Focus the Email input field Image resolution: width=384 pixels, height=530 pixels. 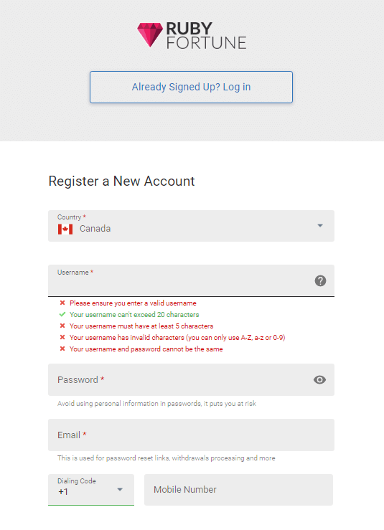[191, 435]
